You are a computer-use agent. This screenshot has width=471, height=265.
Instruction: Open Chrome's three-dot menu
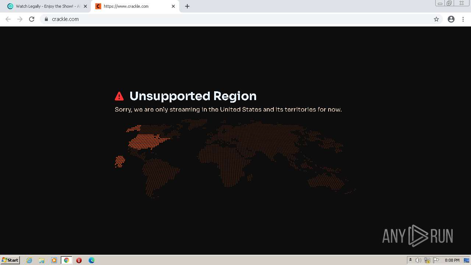coord(463,19)
